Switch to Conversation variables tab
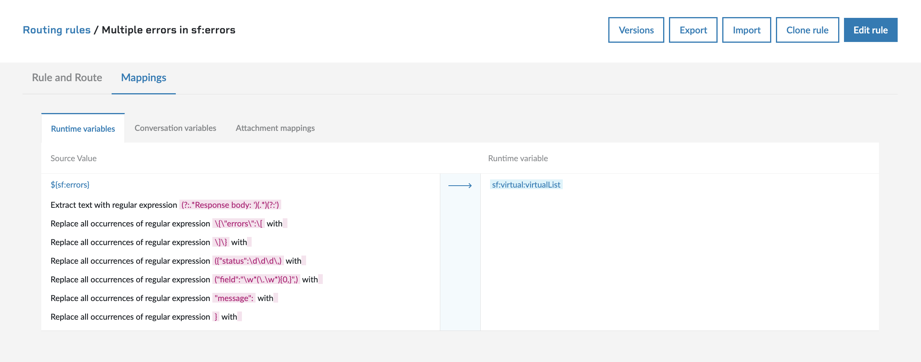This screenshot has height=362, width=921. coord(175,128)
